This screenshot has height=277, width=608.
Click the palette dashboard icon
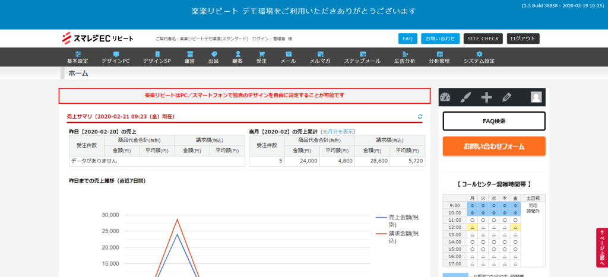(x=446, y=97)
